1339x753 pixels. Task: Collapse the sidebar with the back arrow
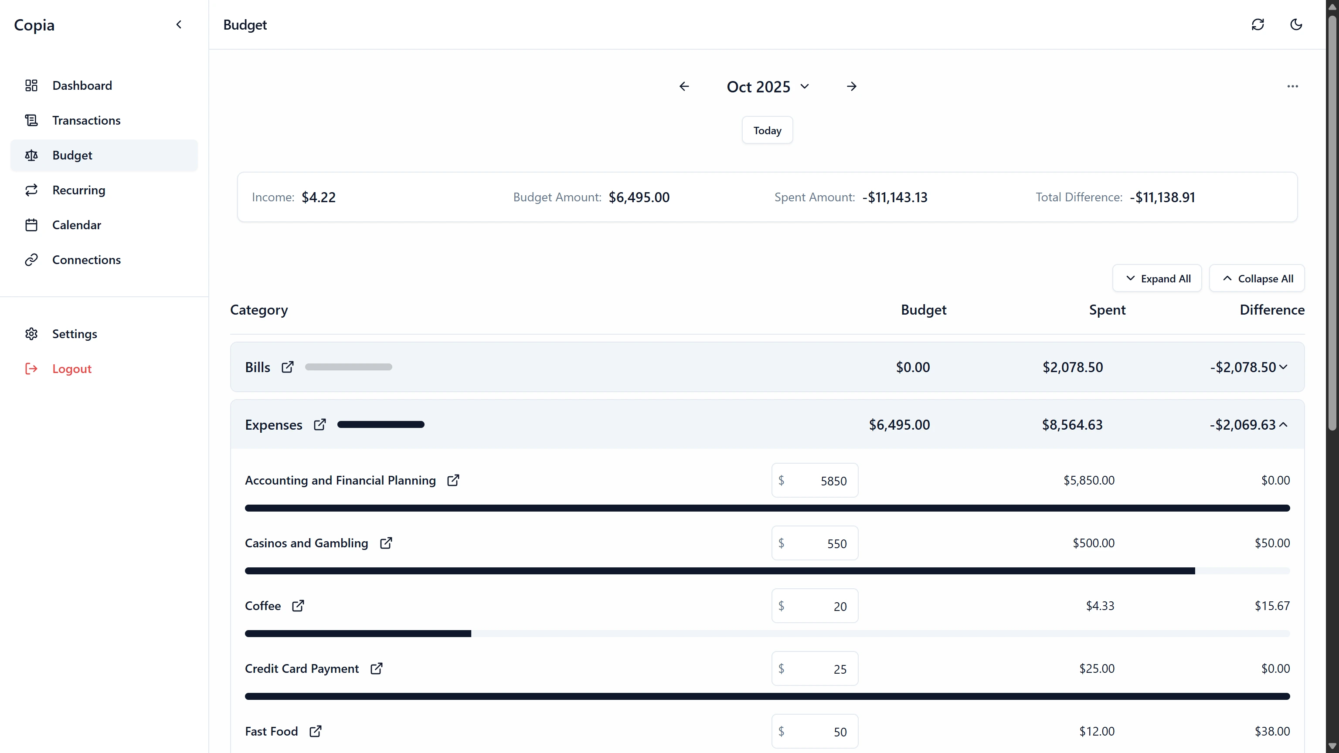[179, 24]
